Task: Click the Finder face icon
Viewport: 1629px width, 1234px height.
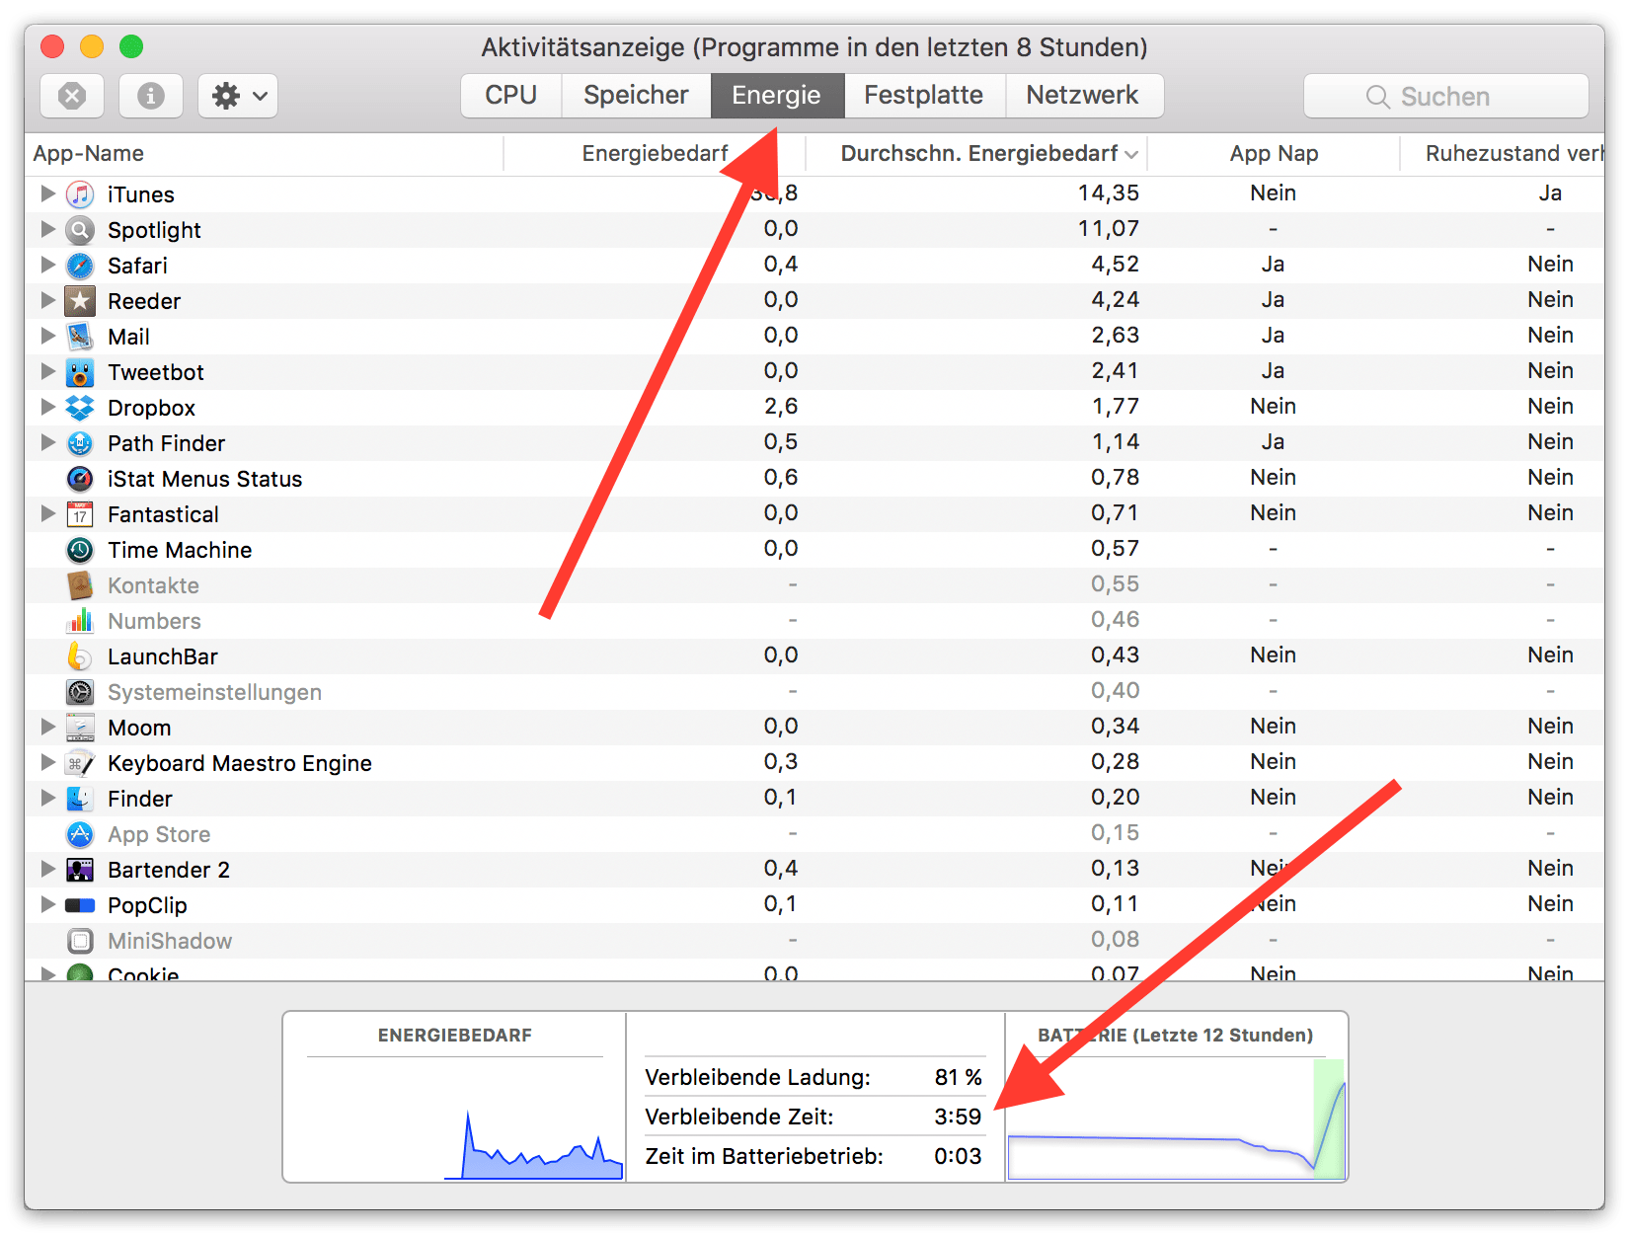Action: (80, 799)
